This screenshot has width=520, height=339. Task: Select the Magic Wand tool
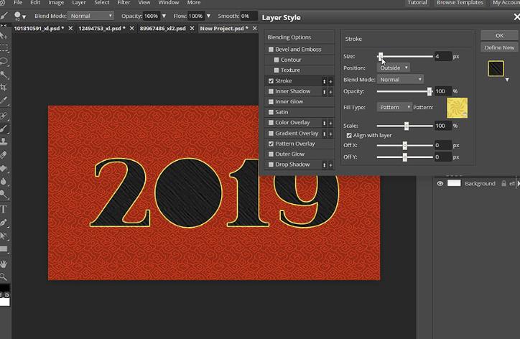(4, 74)
